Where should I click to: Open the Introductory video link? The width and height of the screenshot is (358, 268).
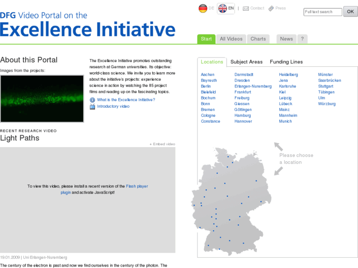coord(113,107)
